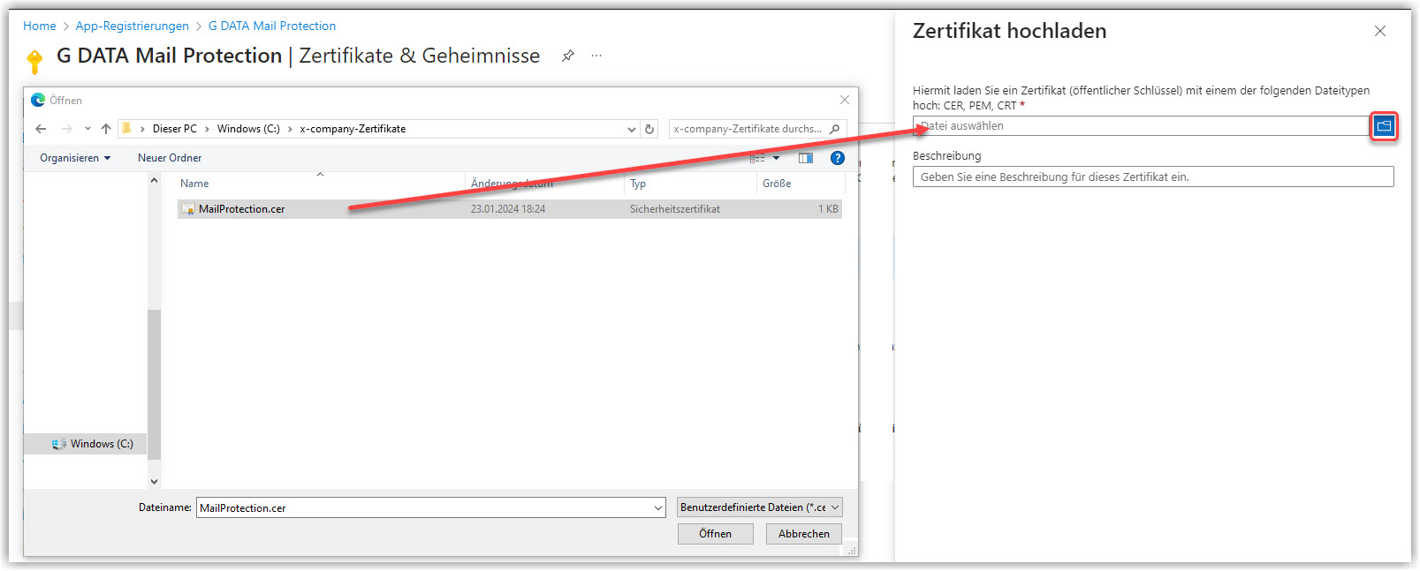This screenshot has width=1420, height=571.
Task: Open file dialog help
Action: [838, 158]
